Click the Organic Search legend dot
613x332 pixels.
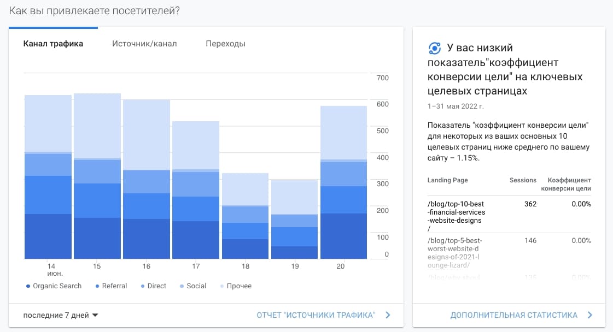tap(28, 286)
